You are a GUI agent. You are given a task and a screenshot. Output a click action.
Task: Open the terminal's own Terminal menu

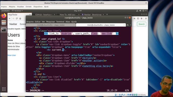(60, 22)
